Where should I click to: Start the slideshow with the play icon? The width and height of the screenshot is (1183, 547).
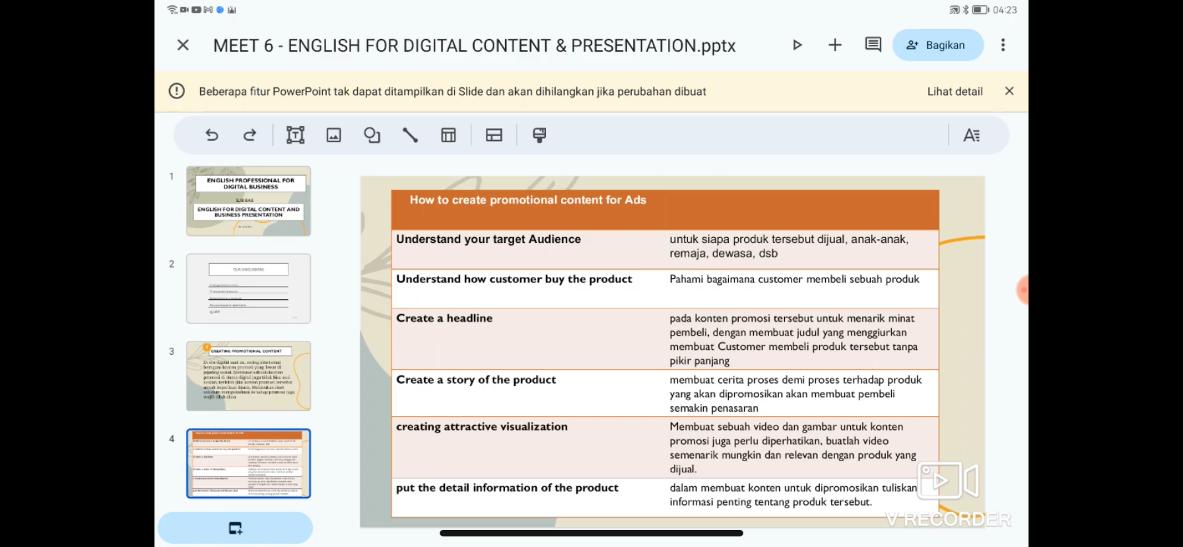click(x=797, y=45)
